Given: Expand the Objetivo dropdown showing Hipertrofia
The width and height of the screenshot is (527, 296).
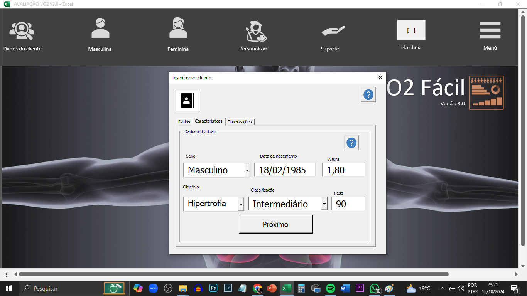Looking at the screenshot, I should click(x=241, y=204).
